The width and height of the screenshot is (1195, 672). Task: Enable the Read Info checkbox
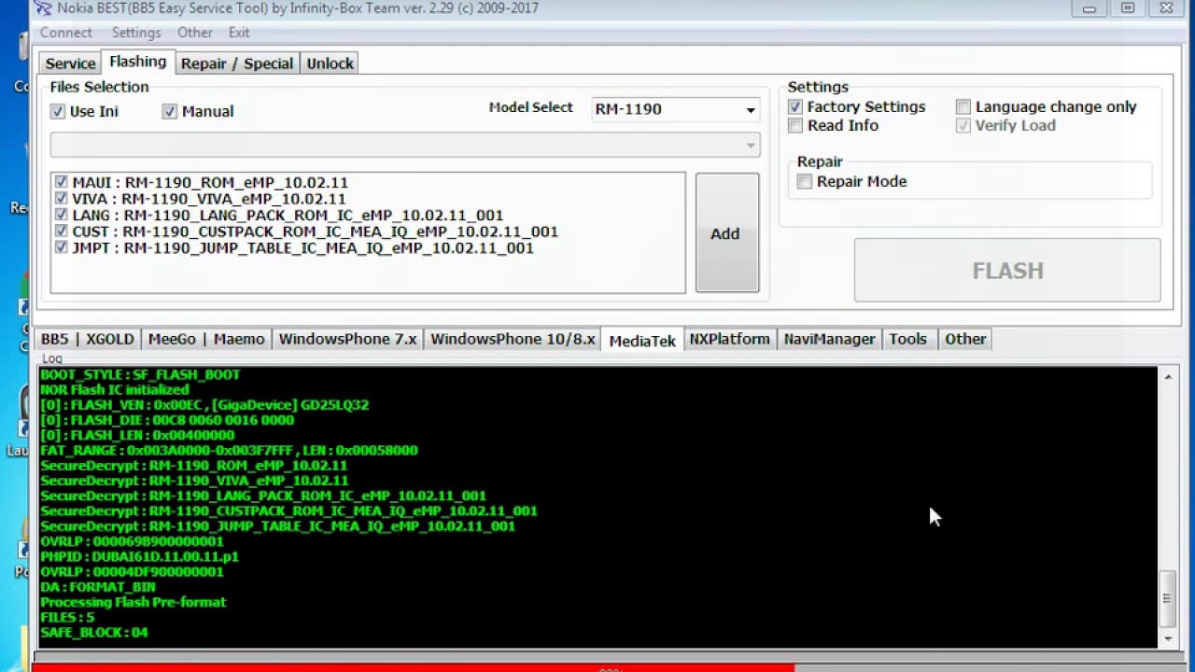click(795, 126)
